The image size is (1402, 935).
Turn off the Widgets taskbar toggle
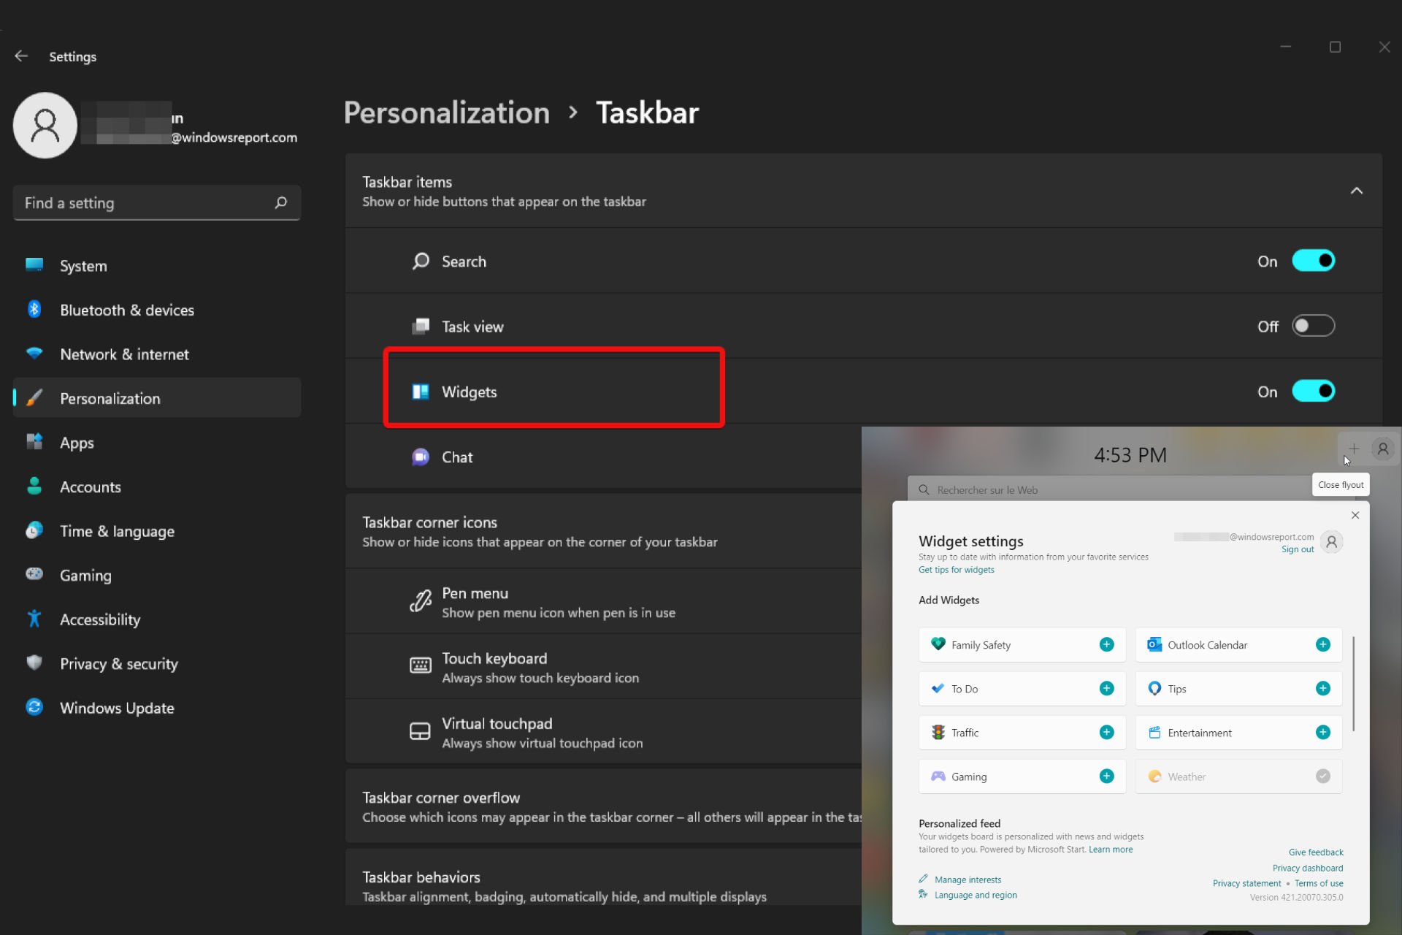pos(1313,391)
